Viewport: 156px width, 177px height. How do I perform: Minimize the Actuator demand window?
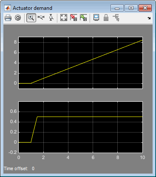coord(117,8)
